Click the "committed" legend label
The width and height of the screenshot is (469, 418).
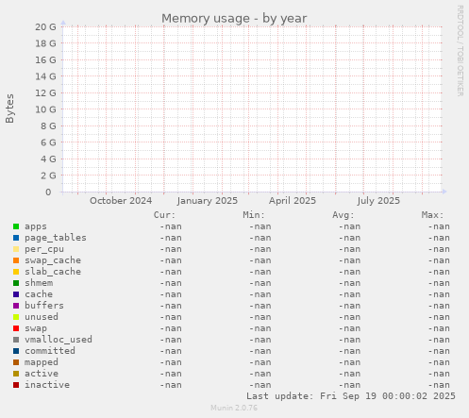(50, 351)
